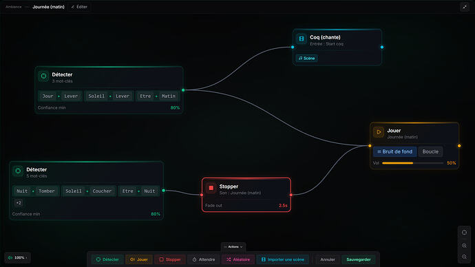Click the output port of the Stopper node
The height and width of the screenshot is (267, 475).
click(x=291, y=195)
